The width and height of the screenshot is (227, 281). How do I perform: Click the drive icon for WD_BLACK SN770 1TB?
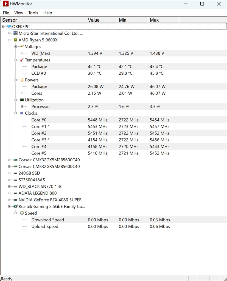click(16, 187)
